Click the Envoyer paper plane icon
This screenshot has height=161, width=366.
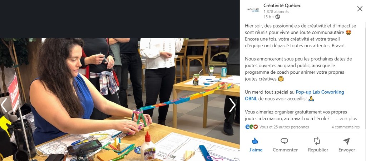tap(346, 141)
